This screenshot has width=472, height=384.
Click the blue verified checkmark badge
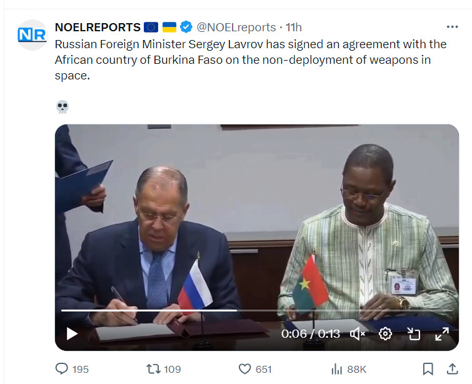[x=186, y=28]
